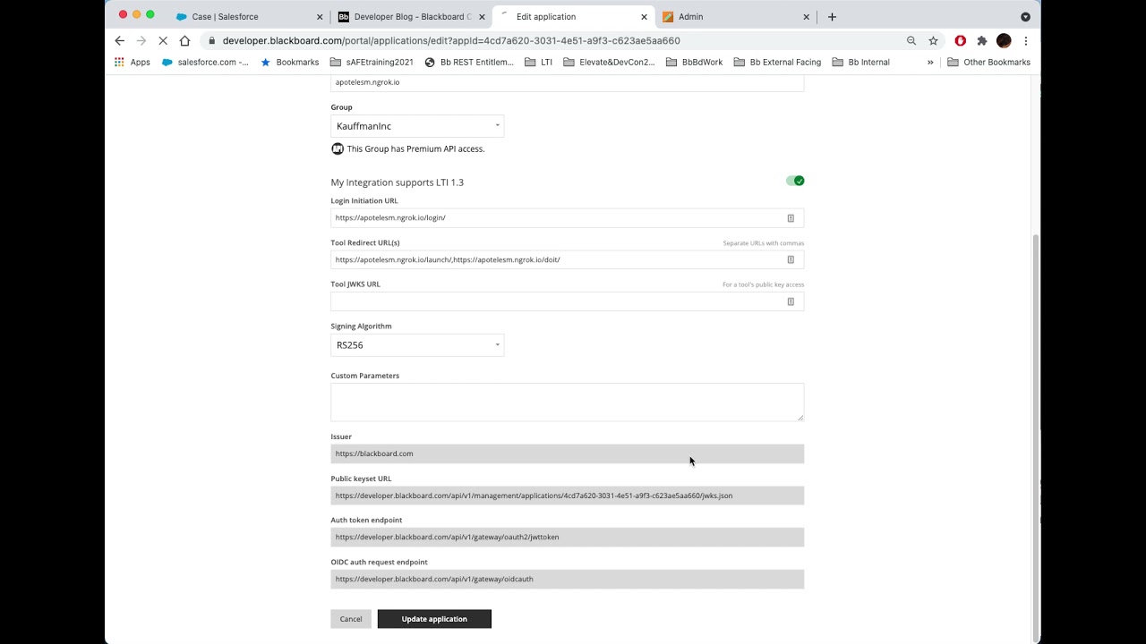This screenshot has height=644, width=1146.
Task: Click 'Separate URLs with commas' hint
Action: click(x=764, y=243)
